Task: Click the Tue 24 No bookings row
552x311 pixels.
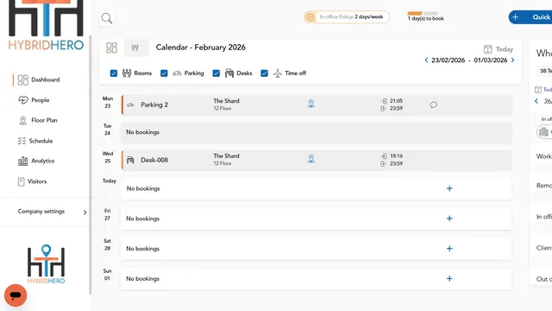Action: (x=317, y=132)
